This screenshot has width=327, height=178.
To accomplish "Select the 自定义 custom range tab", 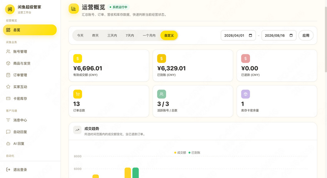I will [x=169, y=35].
